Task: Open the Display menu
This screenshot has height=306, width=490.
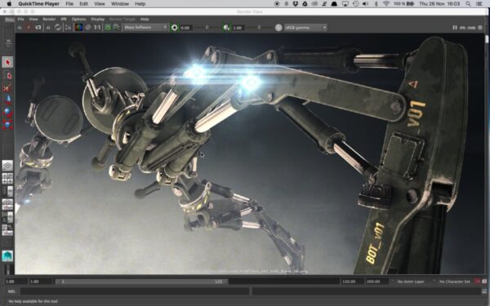Action: [x=97, y=19]
